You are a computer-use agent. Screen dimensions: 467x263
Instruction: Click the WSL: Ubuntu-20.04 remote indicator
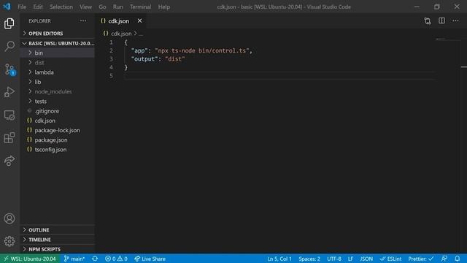click(x=30, y=259)
